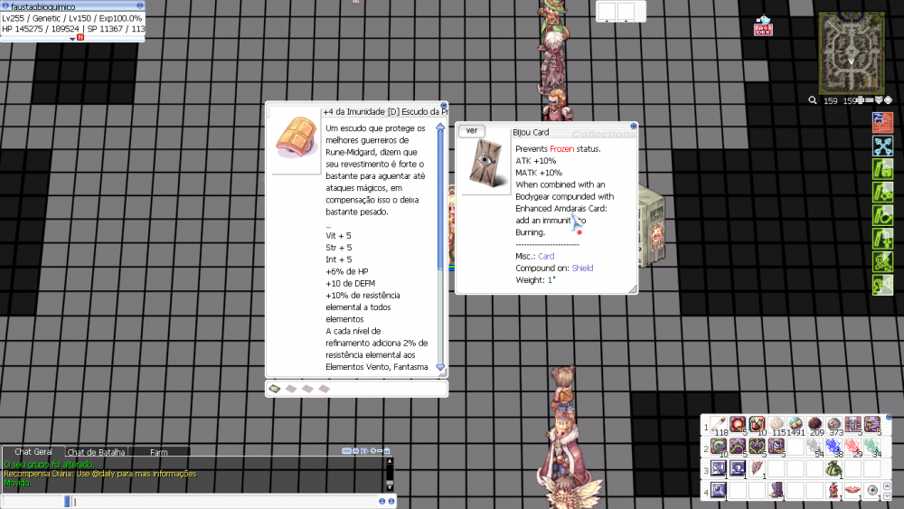Use the green swirl skill in row 2
Viewport: 904px width, 509px height.
(719, 447)
